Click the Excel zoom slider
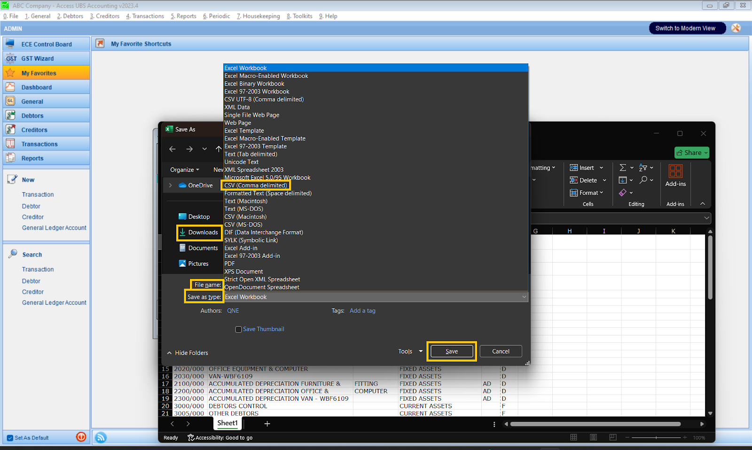752x450 pixels. pos(656,437)
